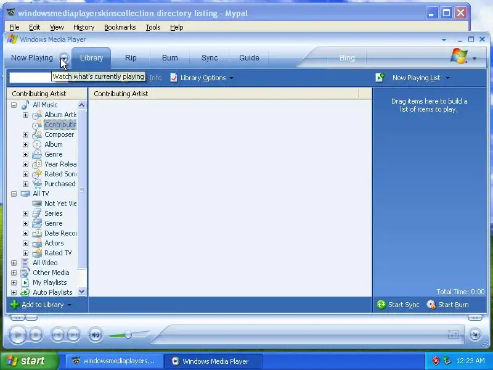Click the Previous track button
Screen dimensions: 493x370
[57, 334]
